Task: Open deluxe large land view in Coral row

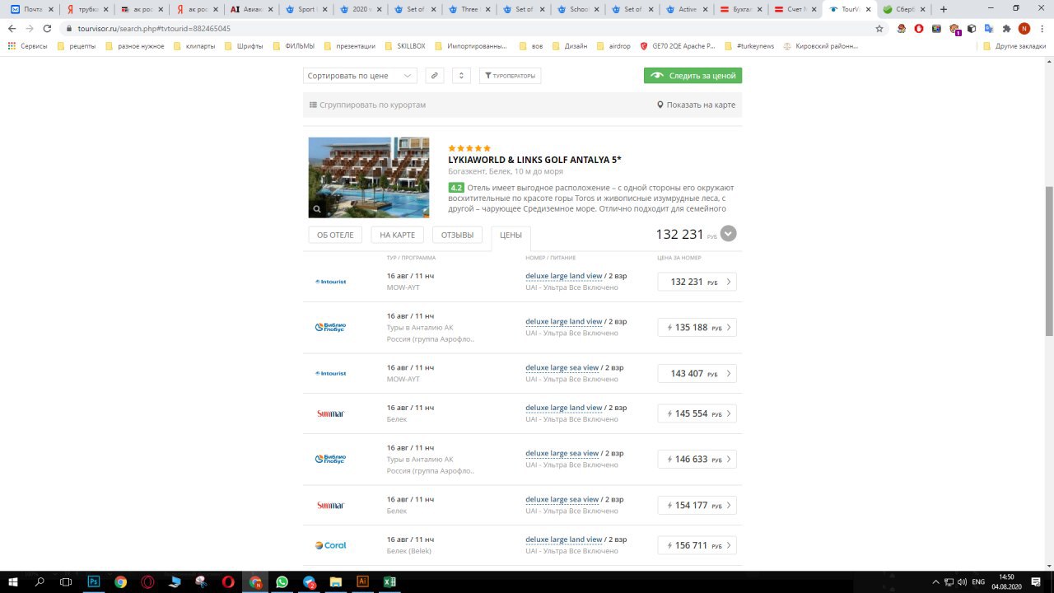Action: [564, 539]
